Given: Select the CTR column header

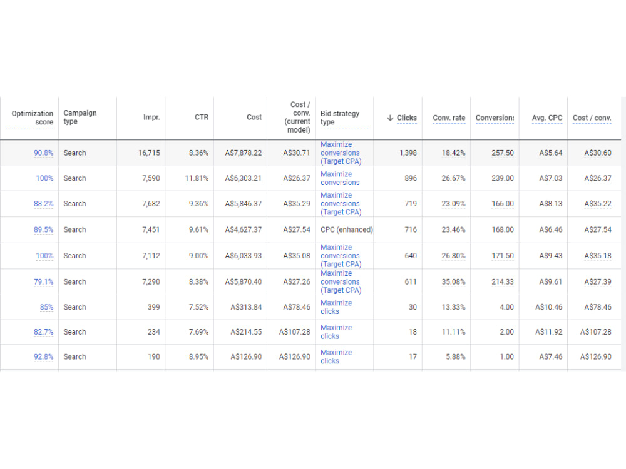Looking at the screenshot, I should tap(202, 118).
